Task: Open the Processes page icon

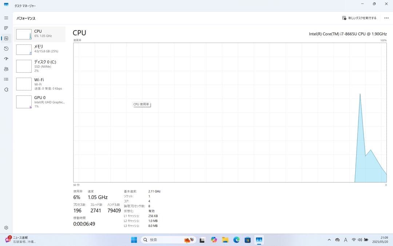Action: [6, 28]
